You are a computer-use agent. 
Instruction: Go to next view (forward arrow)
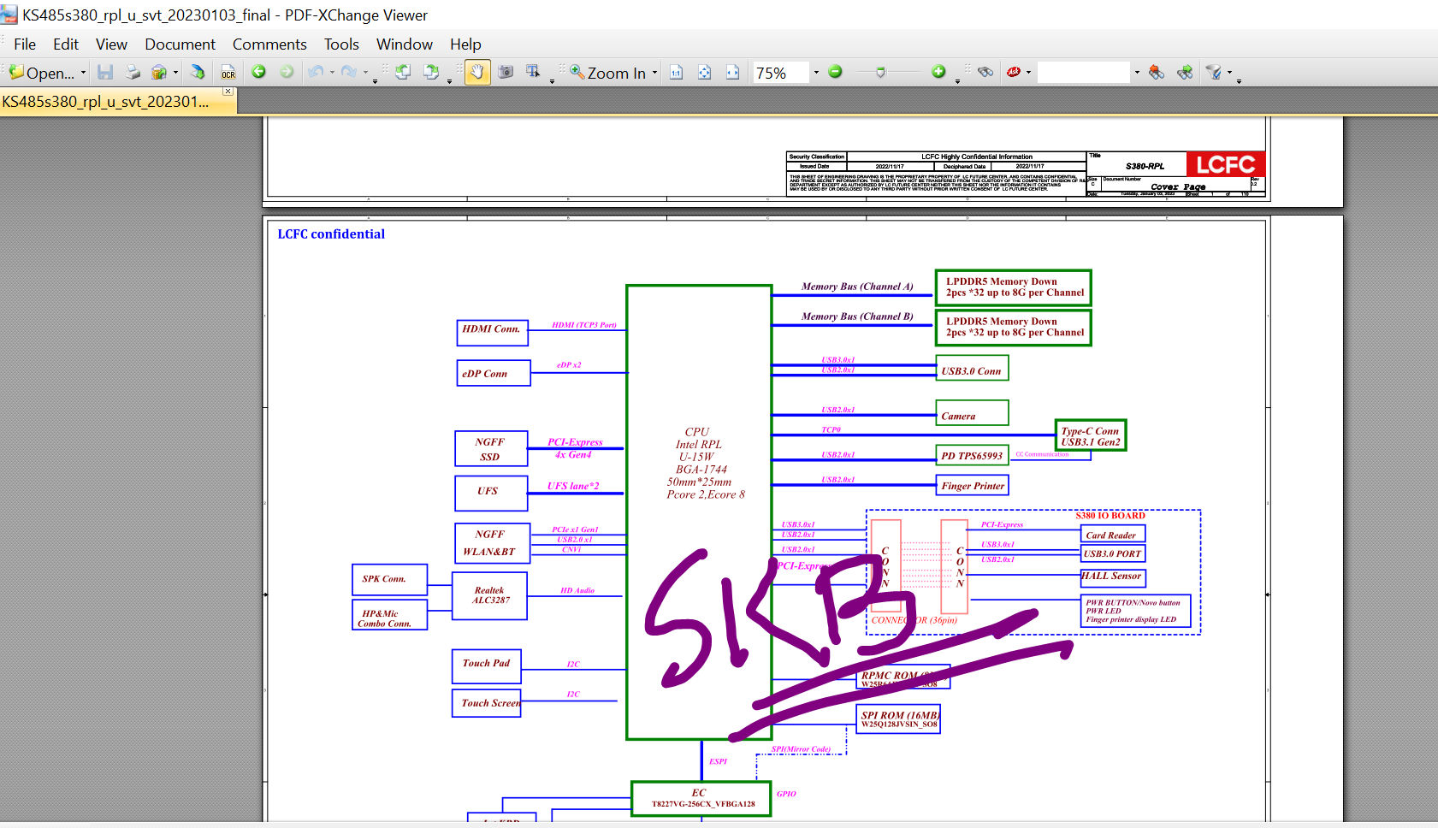[287, 73]
